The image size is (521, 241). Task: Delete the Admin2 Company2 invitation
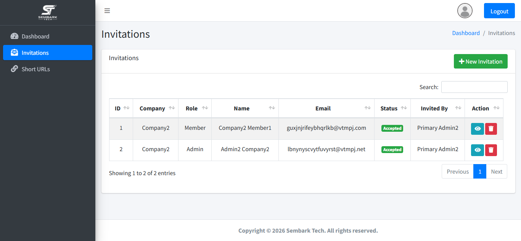491,150
